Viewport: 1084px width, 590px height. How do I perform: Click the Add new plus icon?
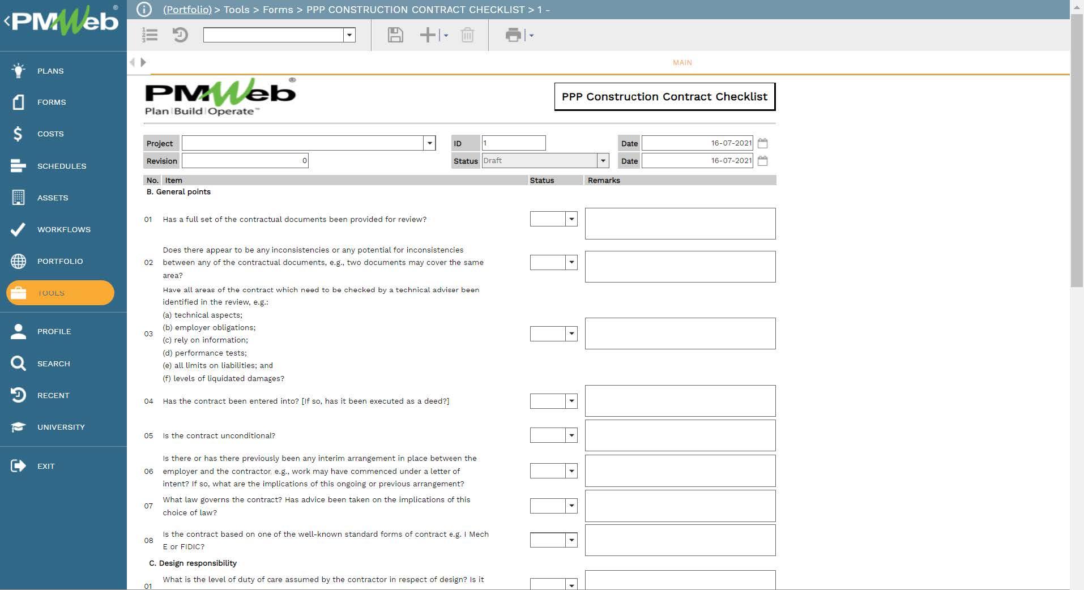point(428,35)
